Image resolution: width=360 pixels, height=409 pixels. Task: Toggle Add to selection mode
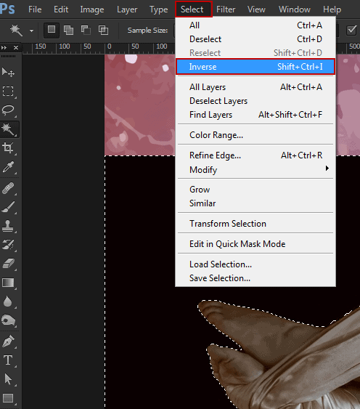click(x=68, y=31)
